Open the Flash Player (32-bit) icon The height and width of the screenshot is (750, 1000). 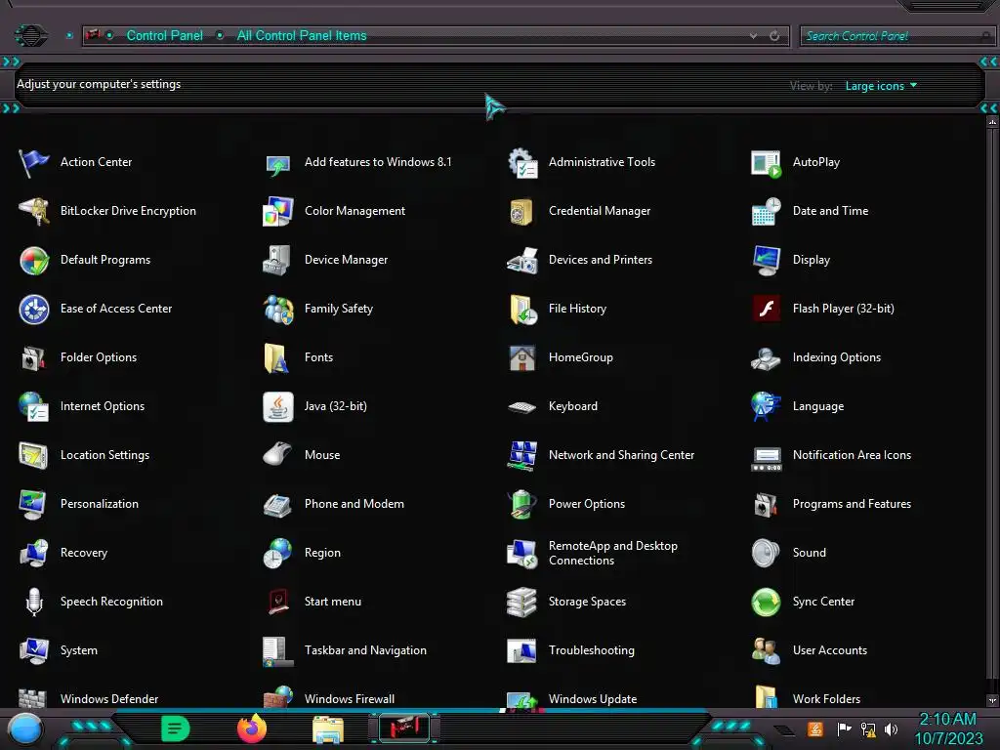766,310
